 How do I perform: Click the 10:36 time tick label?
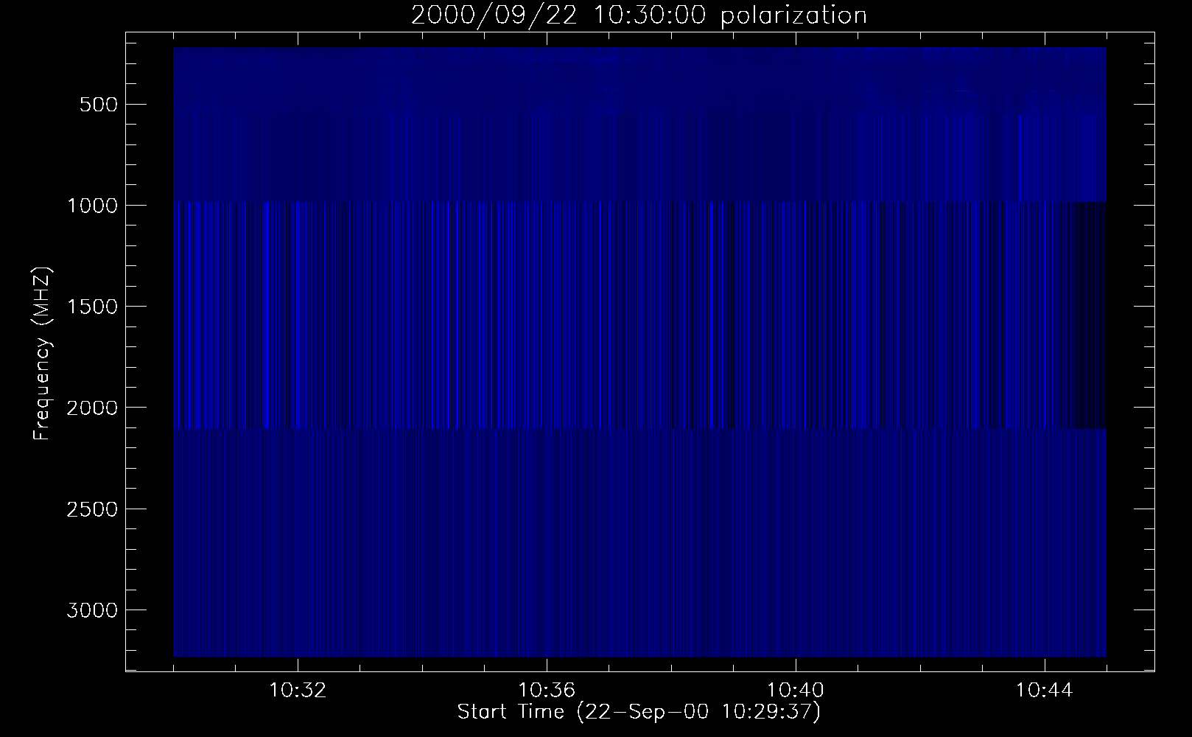[x=547, y=691]
